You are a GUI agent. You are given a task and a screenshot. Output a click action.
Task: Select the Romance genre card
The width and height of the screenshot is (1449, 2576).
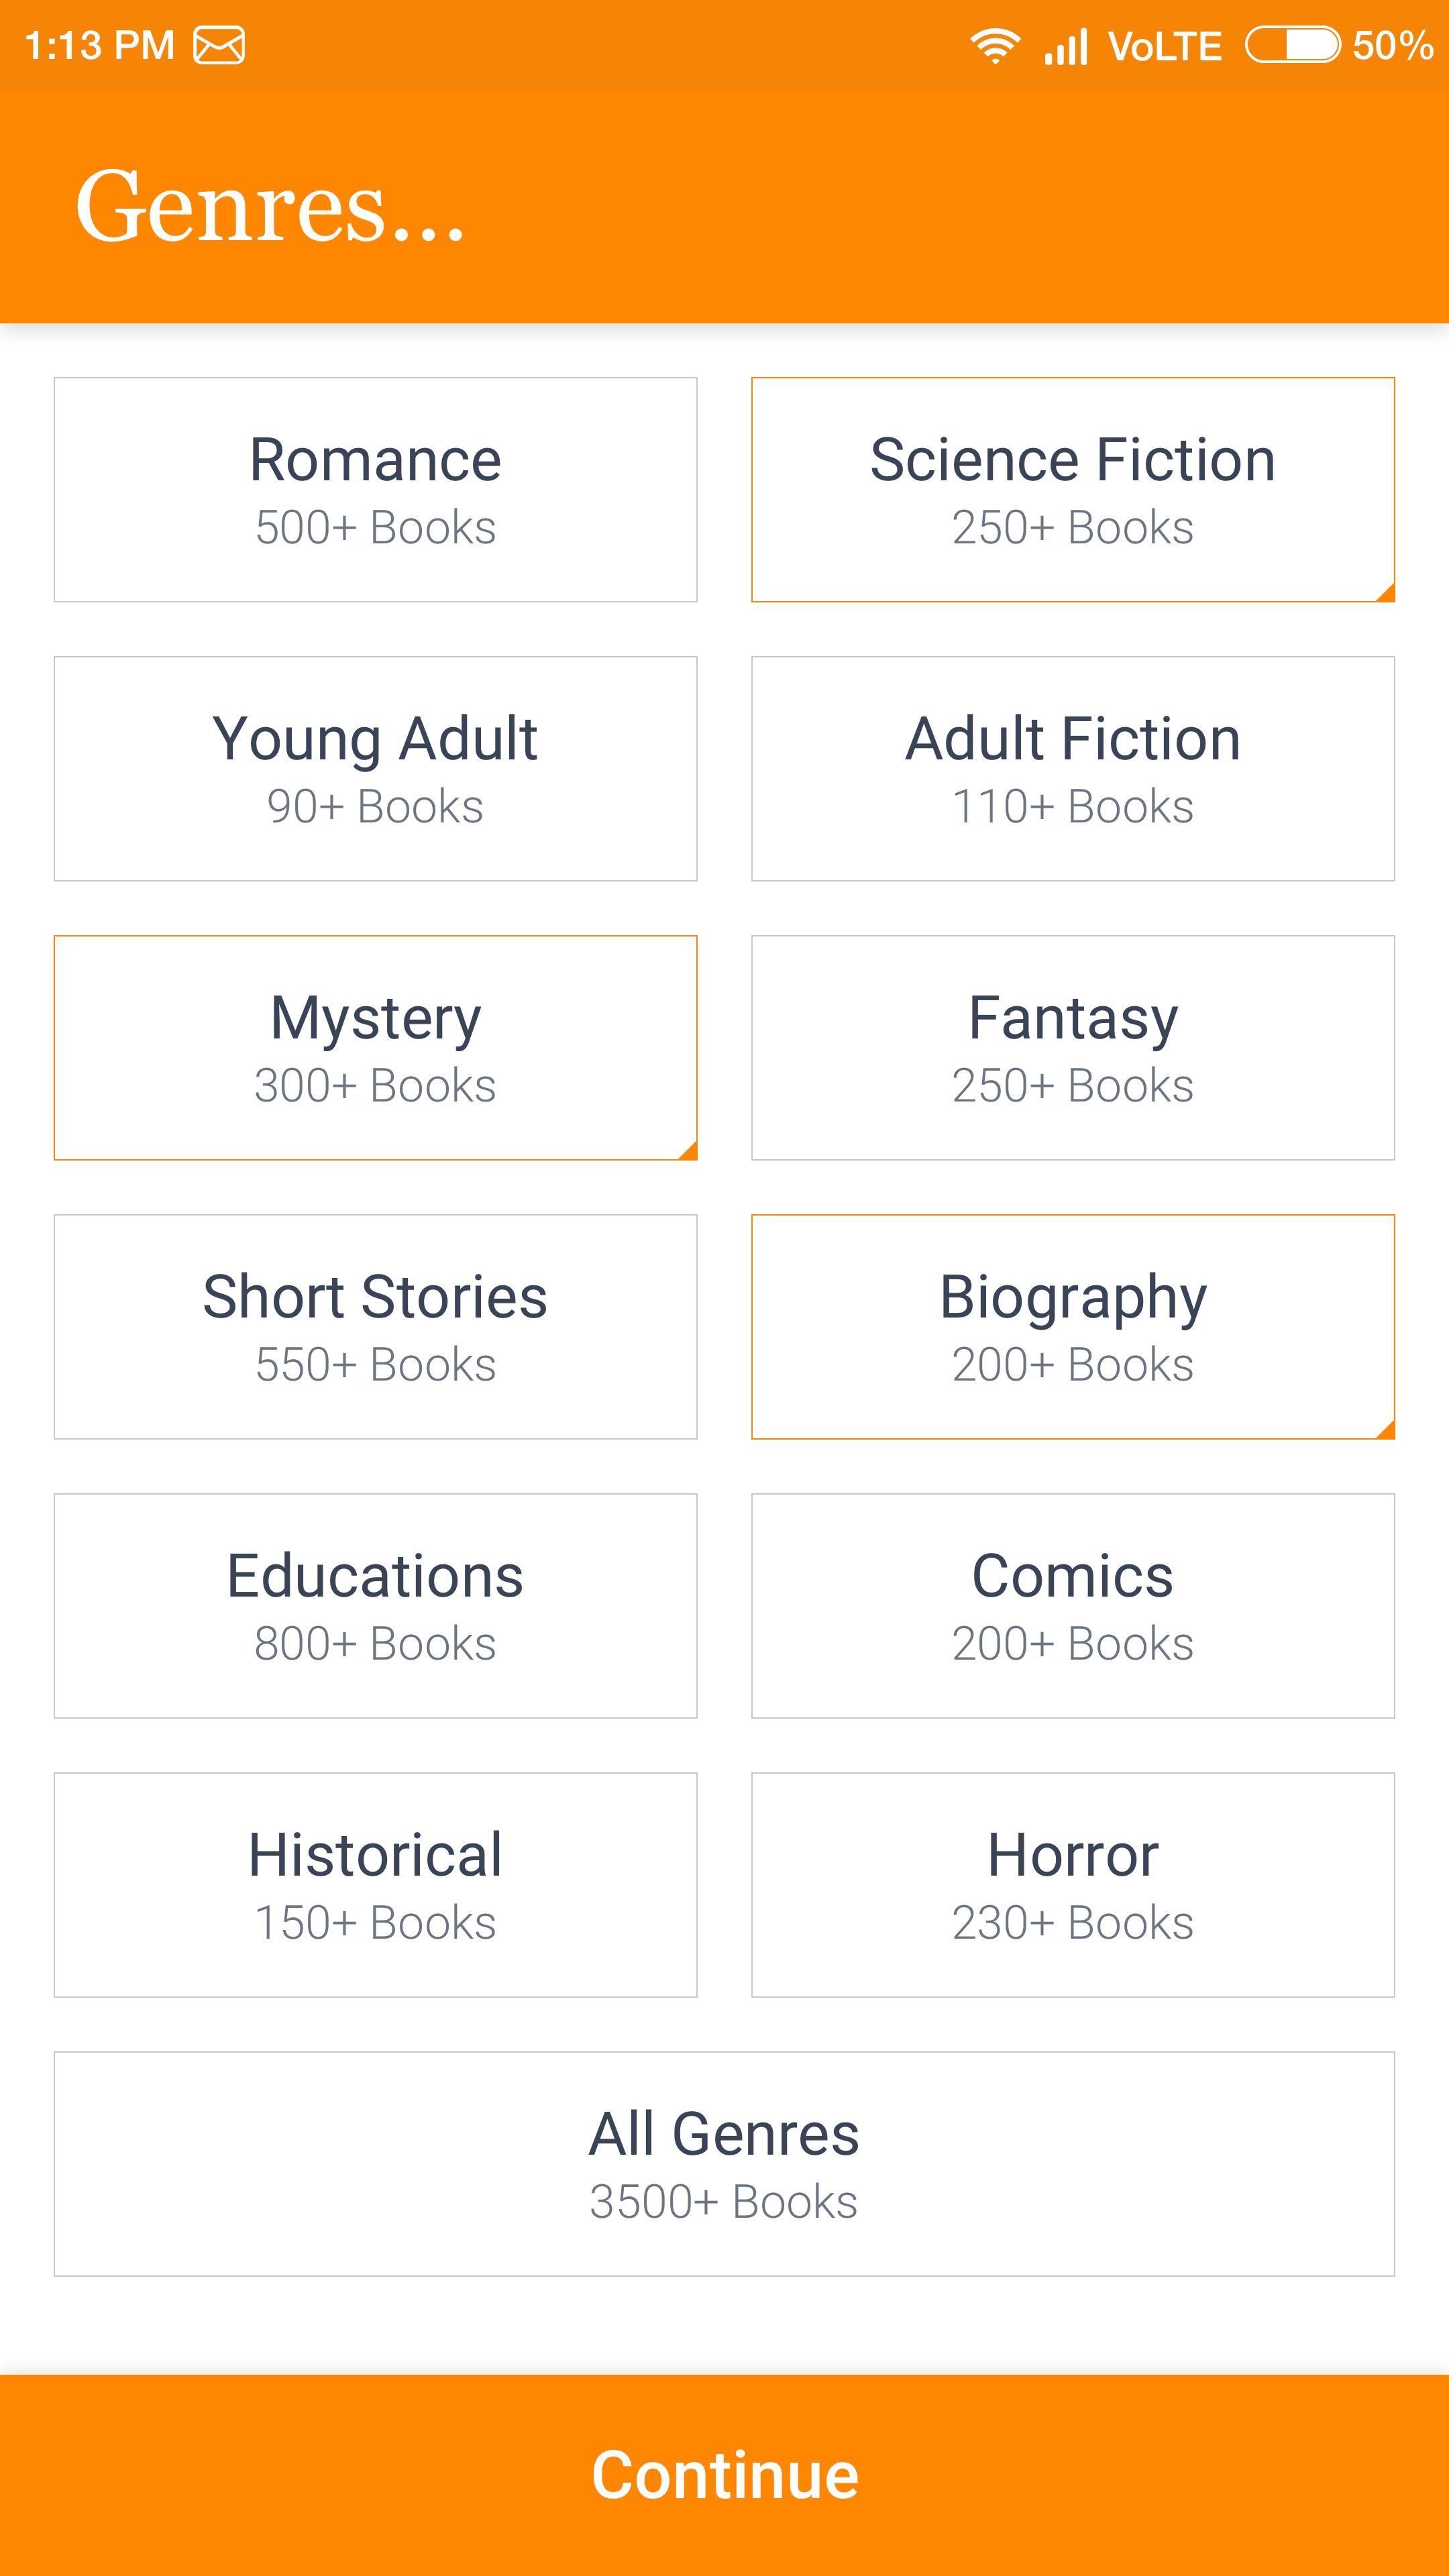click(375, 489)
